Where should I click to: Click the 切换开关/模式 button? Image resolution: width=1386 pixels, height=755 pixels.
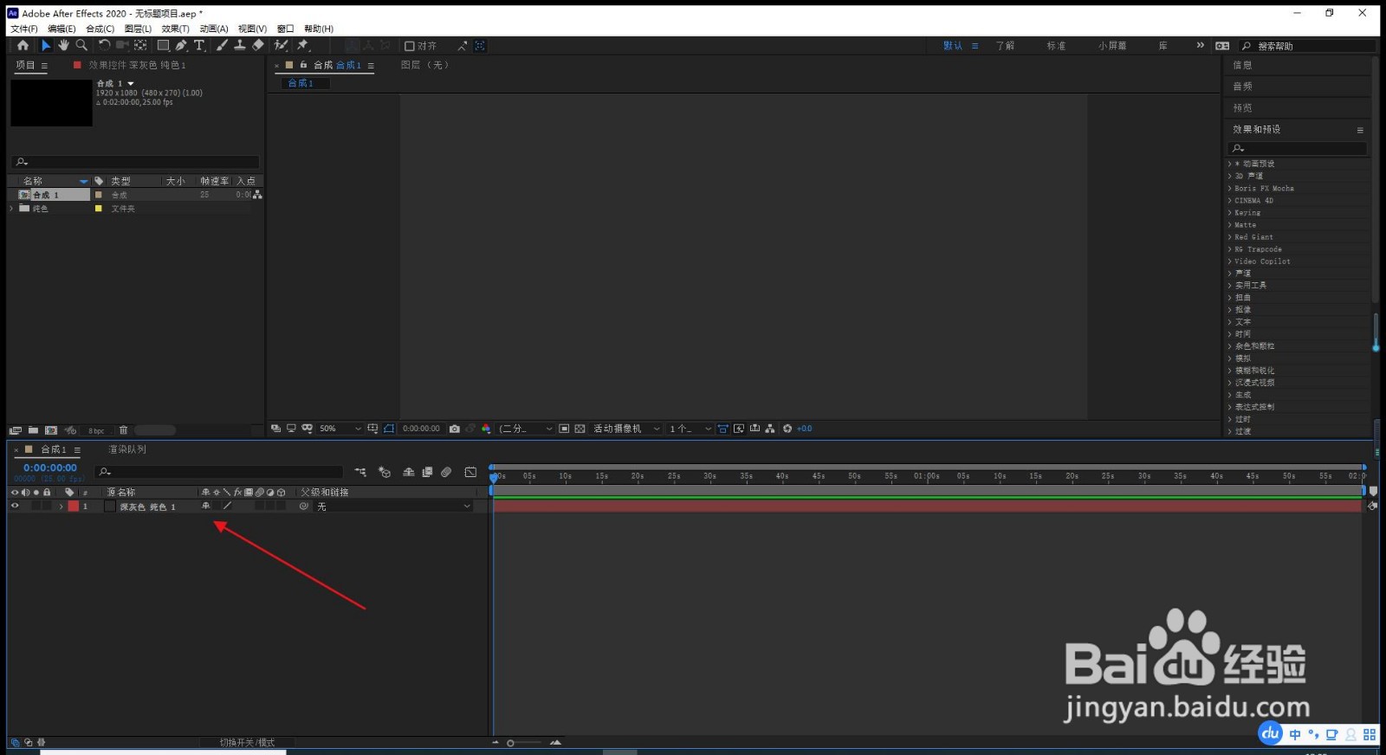(x=247, y=743)
